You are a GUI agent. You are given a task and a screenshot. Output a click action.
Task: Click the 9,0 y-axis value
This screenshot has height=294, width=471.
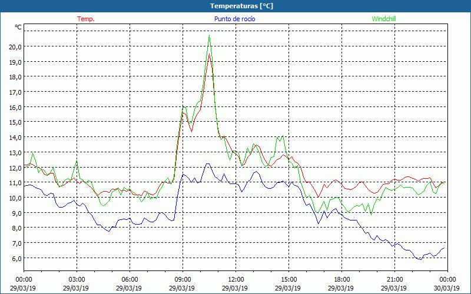16,213
